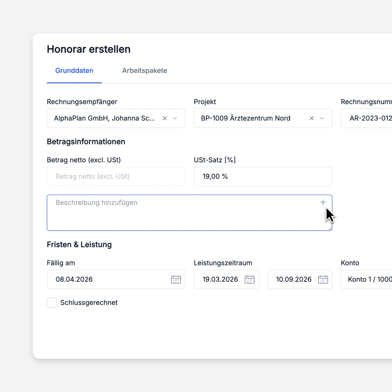The height and width of the screenshot is (392, 392).
Task: Edit Leistungszeitraum end date 10.09.2026
Action: tap(300, 279)
